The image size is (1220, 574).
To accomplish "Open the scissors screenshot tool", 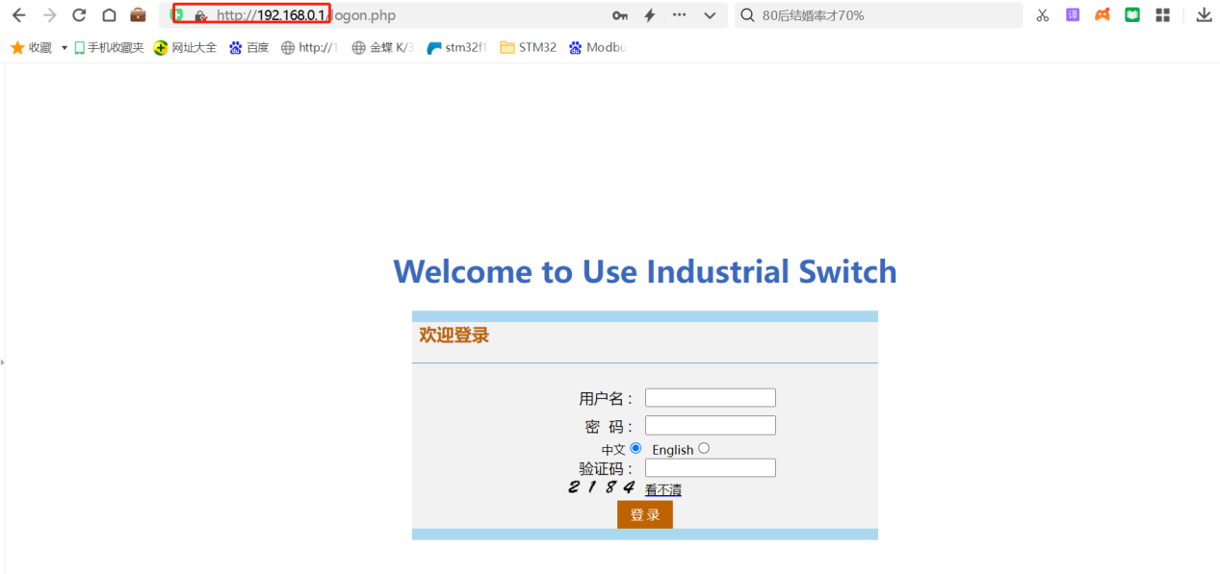I will (x=1042, y=15).
